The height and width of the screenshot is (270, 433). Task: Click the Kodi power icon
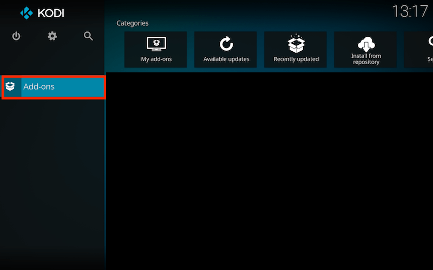[16, 36]
